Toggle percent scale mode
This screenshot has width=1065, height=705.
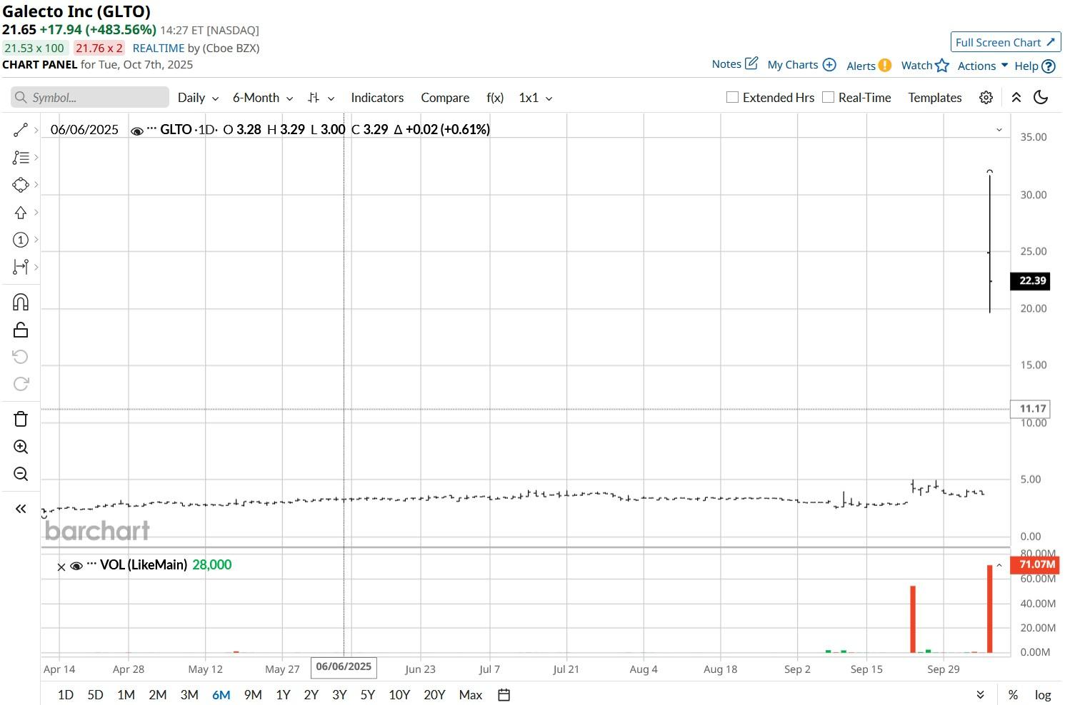point(1013,695)
